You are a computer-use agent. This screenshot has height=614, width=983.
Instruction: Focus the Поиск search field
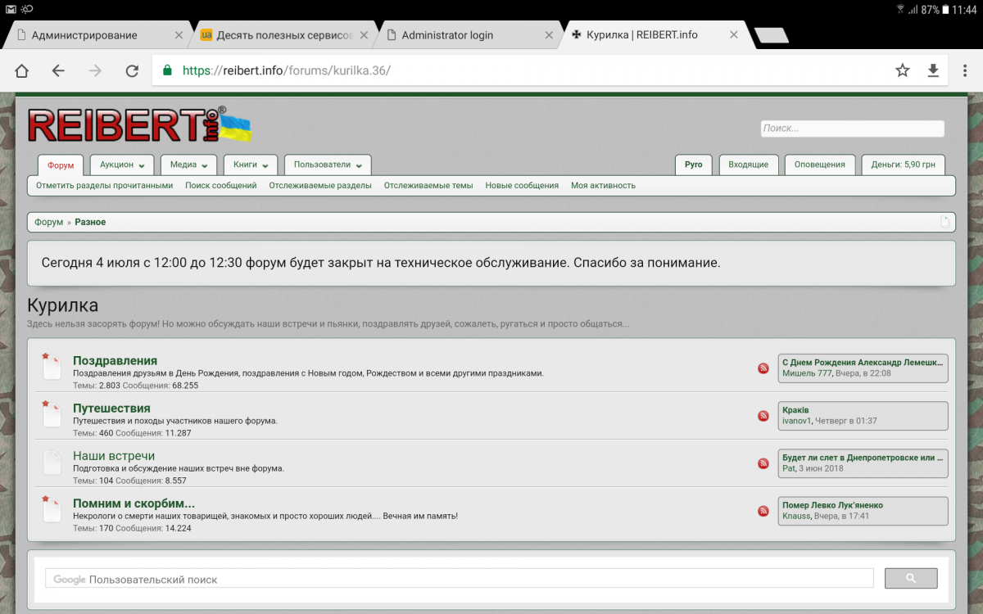(x=852, y=129)
